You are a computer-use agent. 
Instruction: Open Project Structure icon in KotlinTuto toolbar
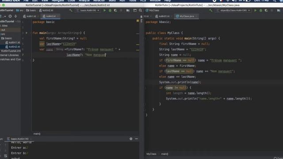click(279, 11)
